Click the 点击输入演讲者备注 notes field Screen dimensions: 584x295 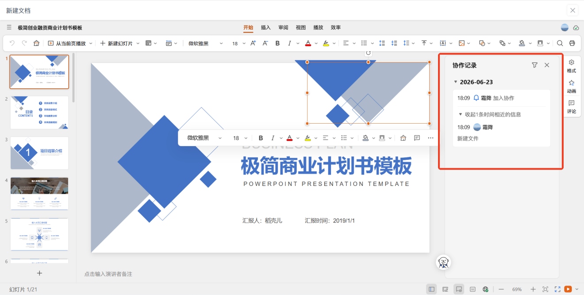pos(108,274)
